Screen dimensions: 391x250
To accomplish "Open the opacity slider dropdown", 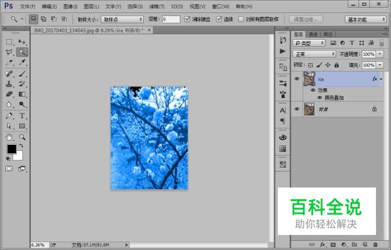I will (x=380, y=54).
